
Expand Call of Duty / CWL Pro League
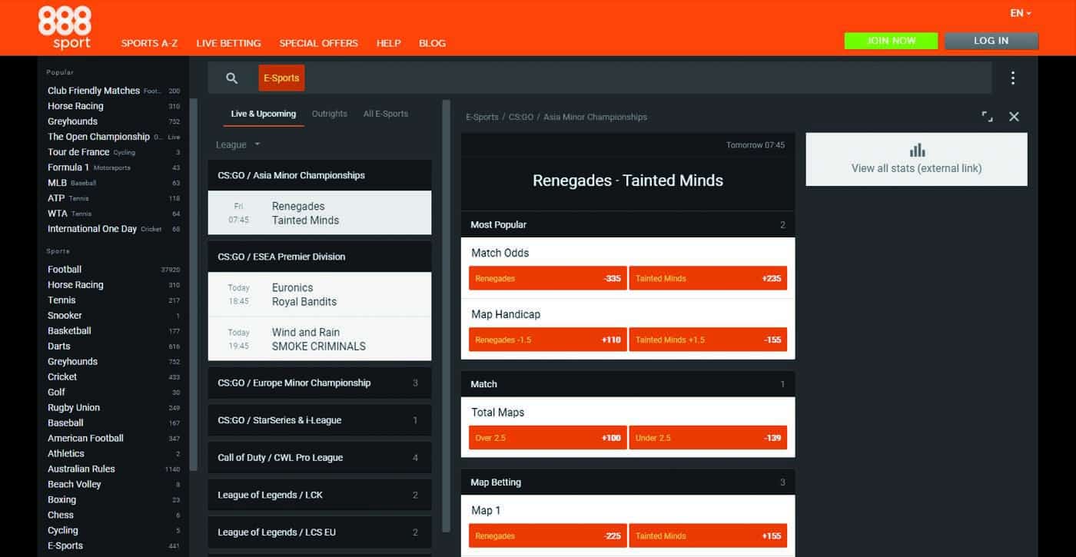(320, 457)
